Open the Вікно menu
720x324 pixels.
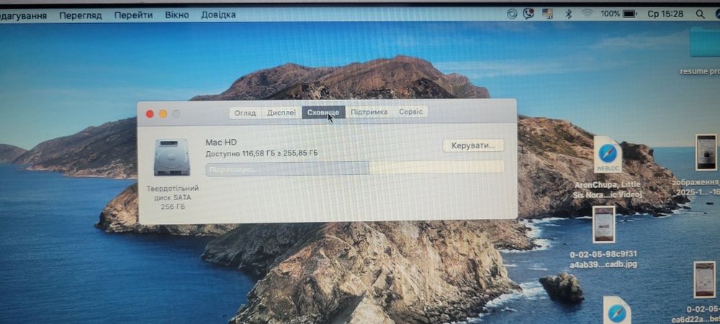177,14
